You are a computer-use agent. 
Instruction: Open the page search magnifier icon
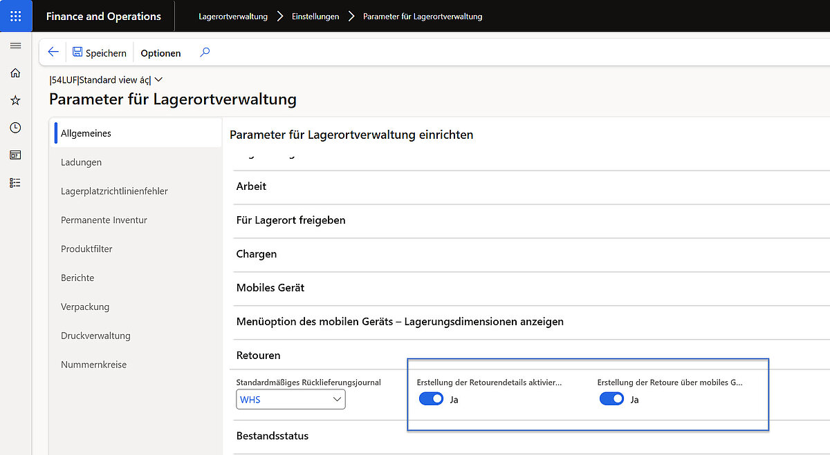[205, 52]
